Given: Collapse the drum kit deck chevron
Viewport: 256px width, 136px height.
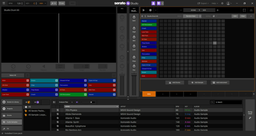Looking at the screenshot, I should (x=251, y=16).
